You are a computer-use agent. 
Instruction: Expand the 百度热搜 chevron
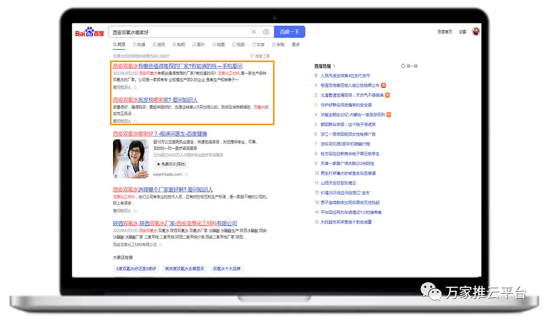334,66
